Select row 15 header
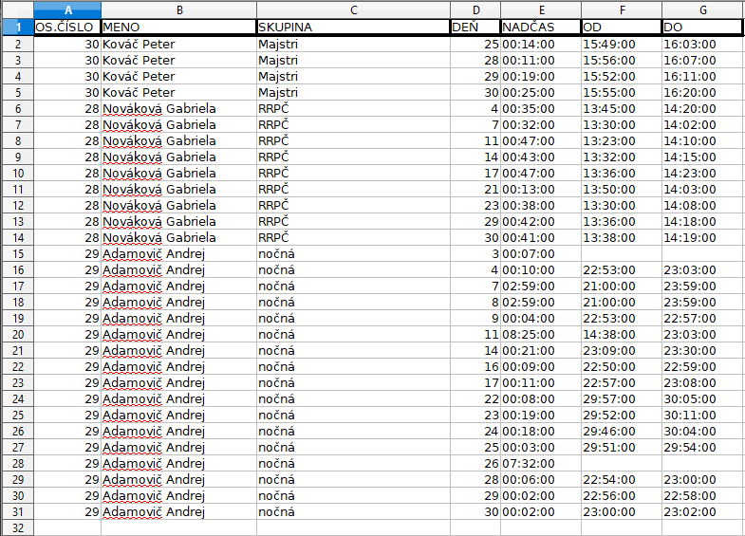Screen dimensions: 745x536 (18, 253)
